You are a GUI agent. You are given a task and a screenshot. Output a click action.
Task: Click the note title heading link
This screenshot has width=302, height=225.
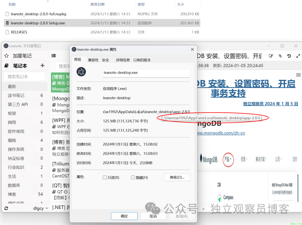pos(246,89)
